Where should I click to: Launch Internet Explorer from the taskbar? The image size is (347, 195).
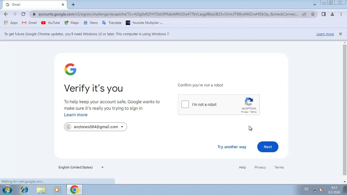24,190
